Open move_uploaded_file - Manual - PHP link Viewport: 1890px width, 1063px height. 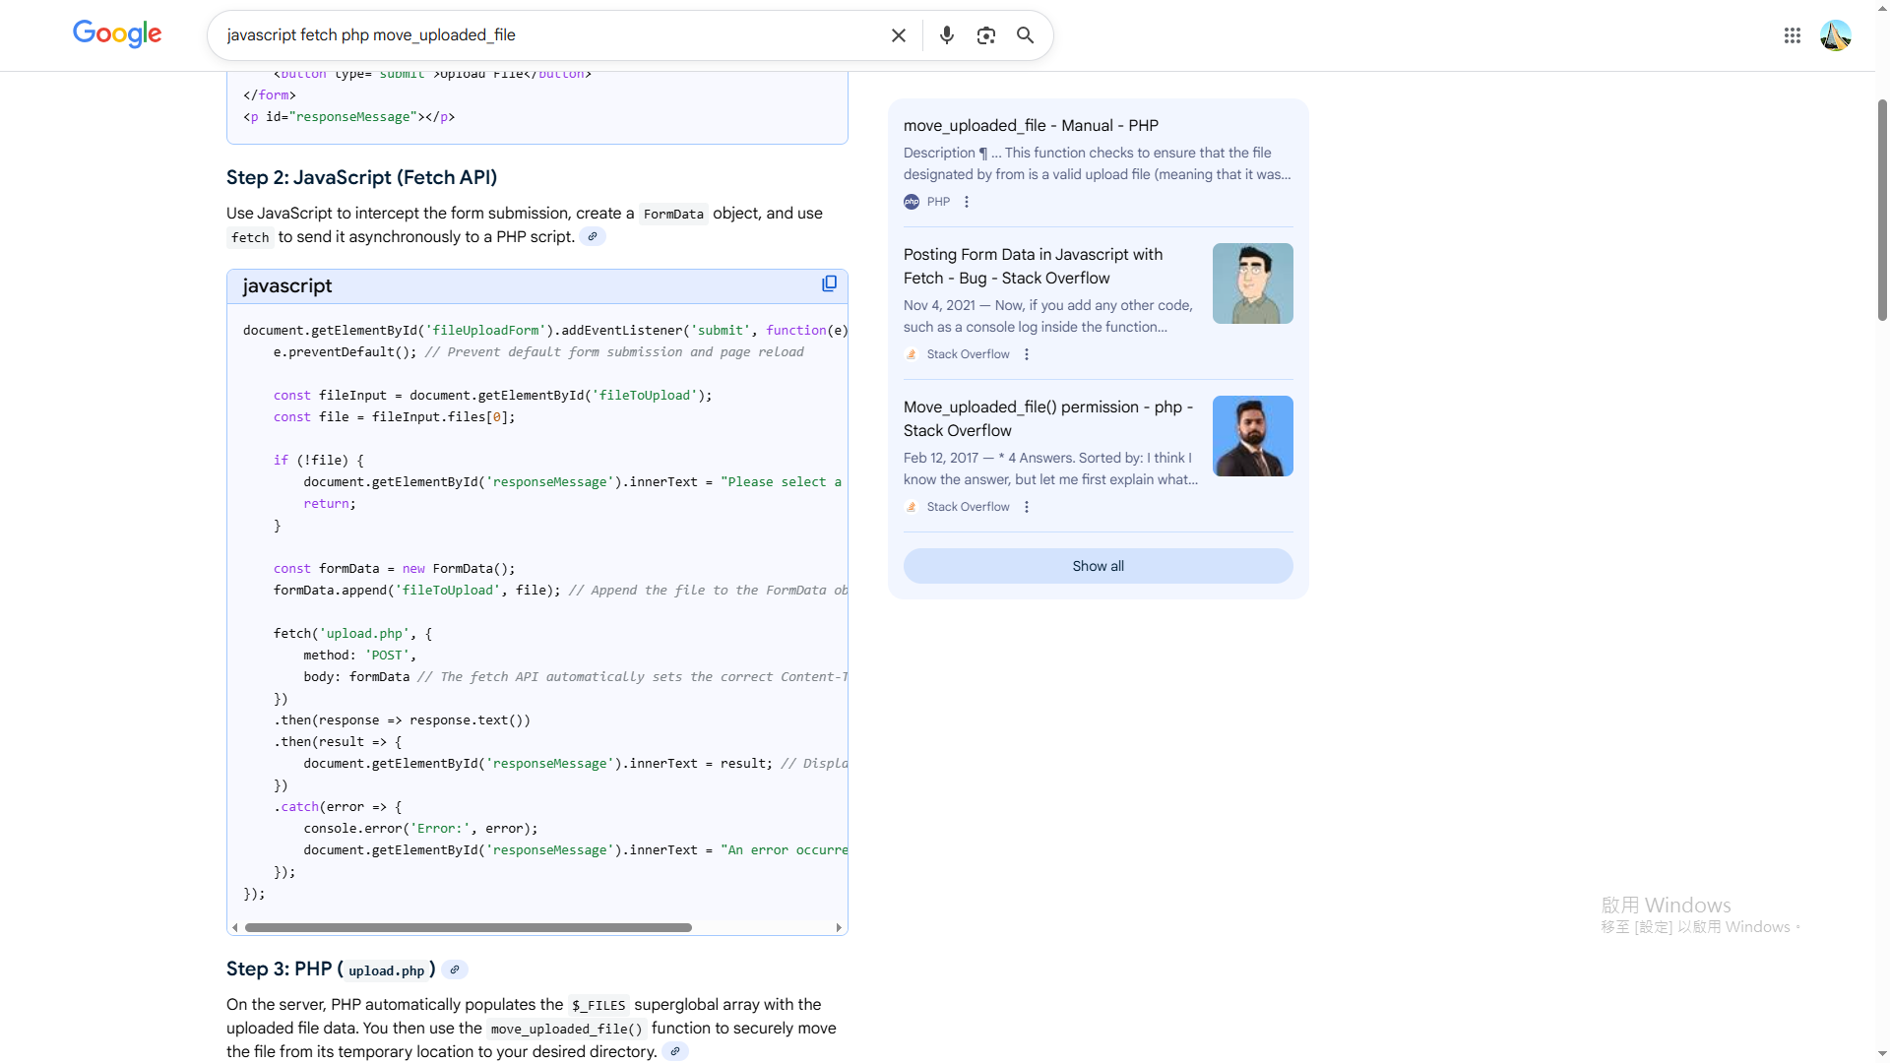[x=1030, y=126]
